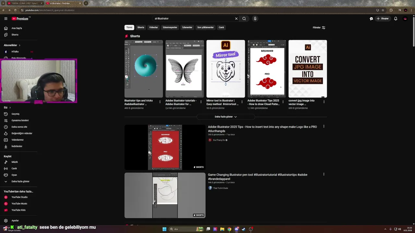The height and width of the screenshot is (233, 415).
Task: Open YouTube Kids link
Action: (18, 210)
